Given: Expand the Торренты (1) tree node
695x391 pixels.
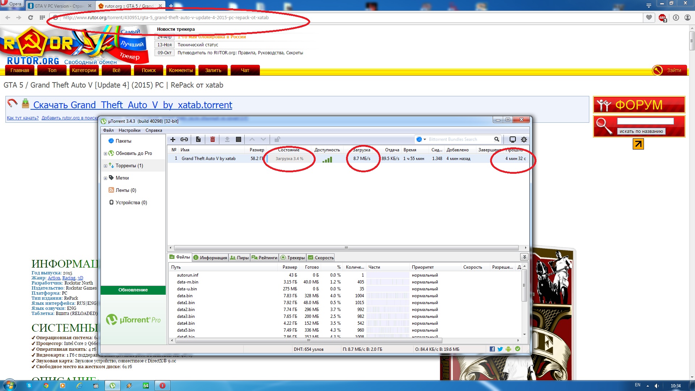Looking at the screenshot, I should (105, 166).
